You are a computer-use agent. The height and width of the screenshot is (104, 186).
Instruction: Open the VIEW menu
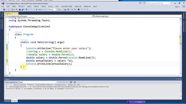pyautogui.click(x=14, y=6)
